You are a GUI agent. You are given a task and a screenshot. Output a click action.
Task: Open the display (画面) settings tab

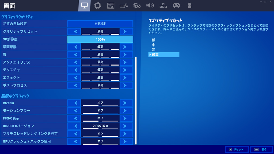(84, 6)
